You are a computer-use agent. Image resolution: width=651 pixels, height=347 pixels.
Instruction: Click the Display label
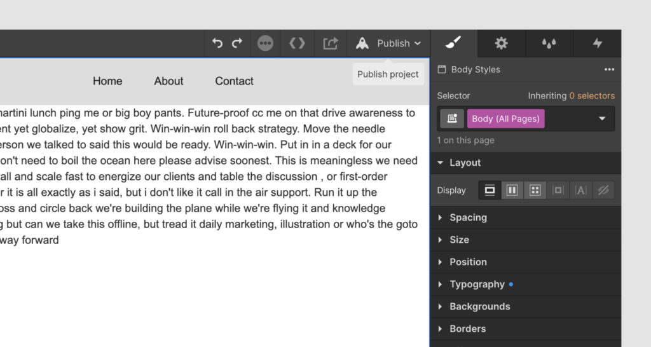451,191
